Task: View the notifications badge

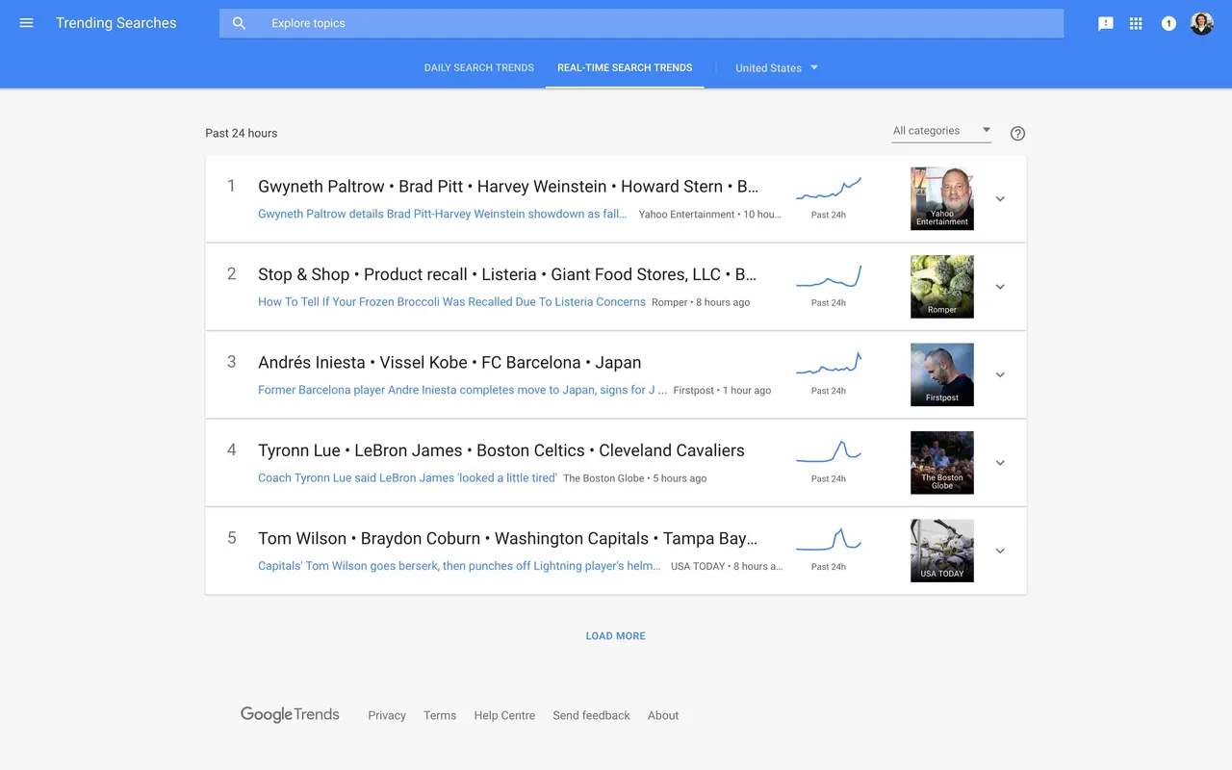Action: click(1168, 23)
